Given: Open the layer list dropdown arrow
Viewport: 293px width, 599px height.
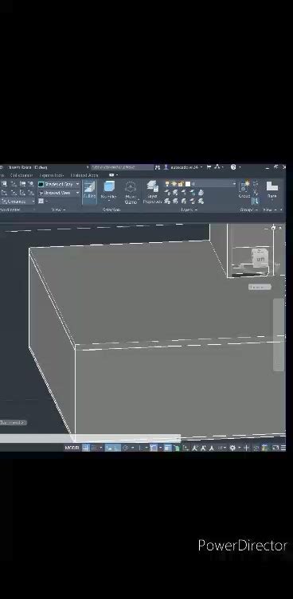Looking at the screenshot, I should pyautogui.click(x=234, y=184).
